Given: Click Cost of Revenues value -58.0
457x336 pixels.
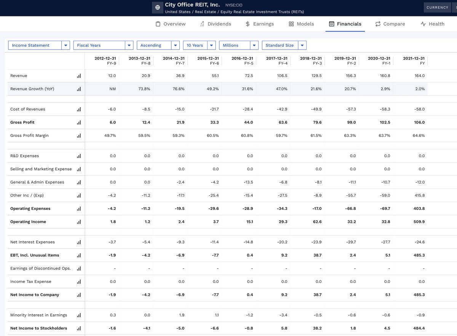Looking at the screenshot, I should point(419,109).
